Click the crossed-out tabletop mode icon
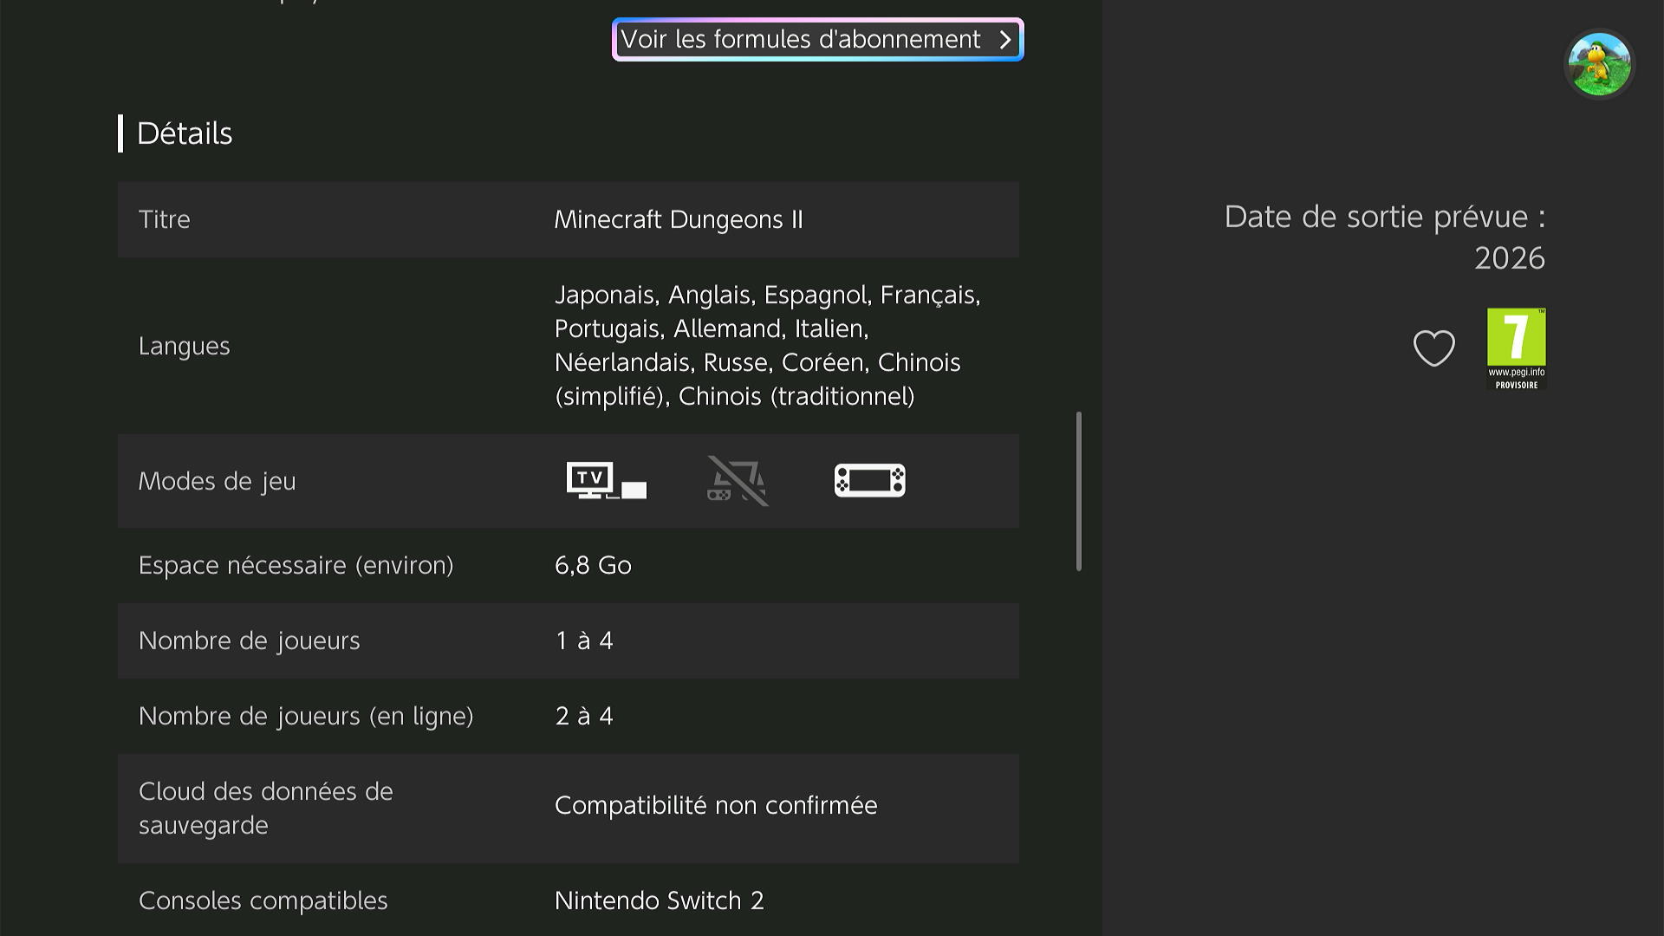The width and height of the screenshot is (1664, 936). click(x=738, y=480)
